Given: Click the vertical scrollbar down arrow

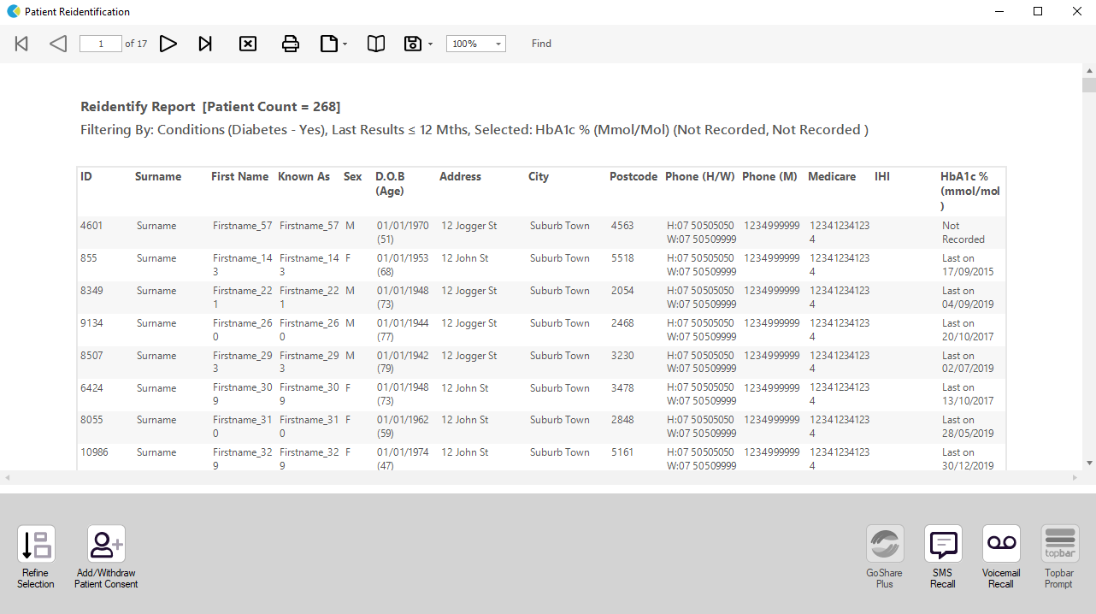Looking at the screenshot, I should [x=1089, y=463].
